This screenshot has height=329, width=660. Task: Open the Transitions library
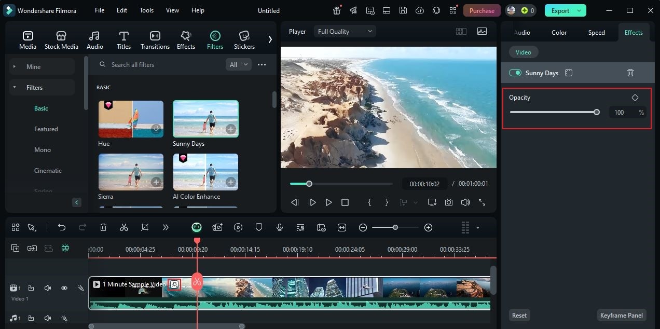(x=155, y=39)
